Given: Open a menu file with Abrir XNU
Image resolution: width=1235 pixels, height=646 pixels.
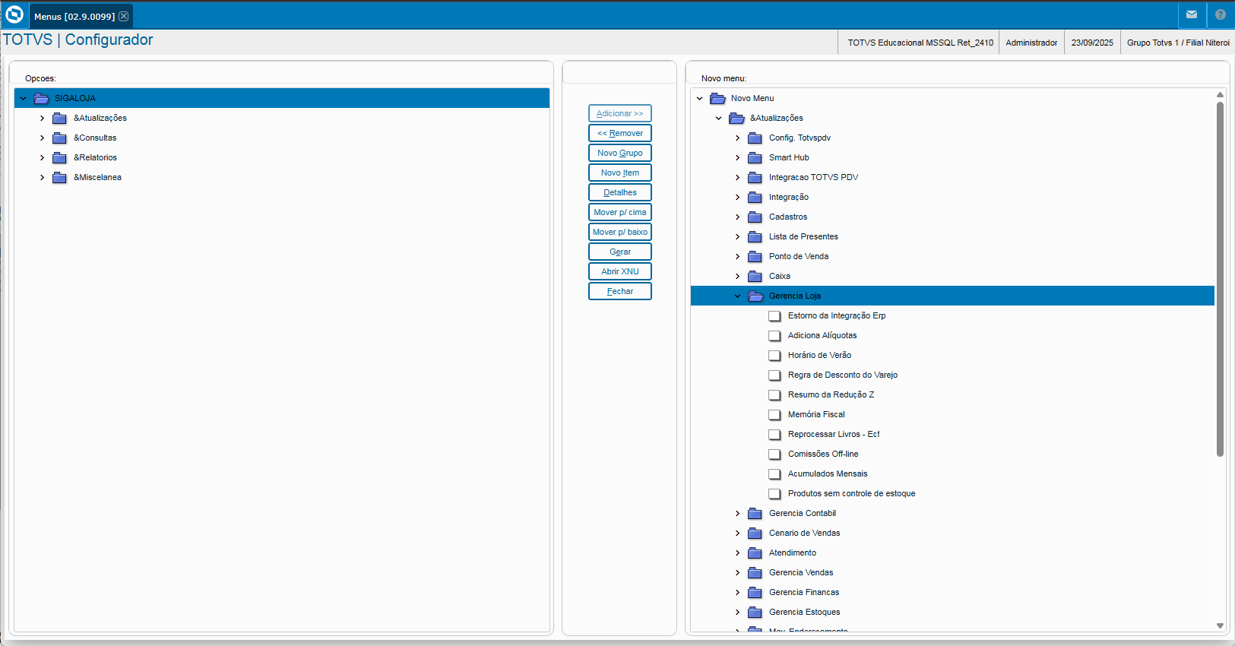Looking at the screenshot, I should [620, 271].
